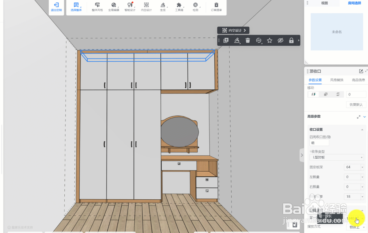Open the 收条类型 L型封板 dropdown
Viewport: 368px width, 233px height.
click(337, 157)
